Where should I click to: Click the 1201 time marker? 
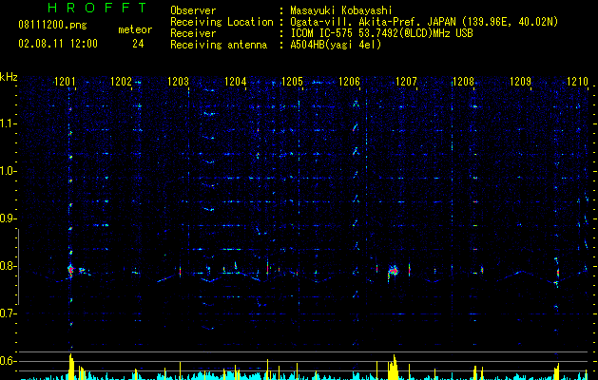[x=65, y=82]
